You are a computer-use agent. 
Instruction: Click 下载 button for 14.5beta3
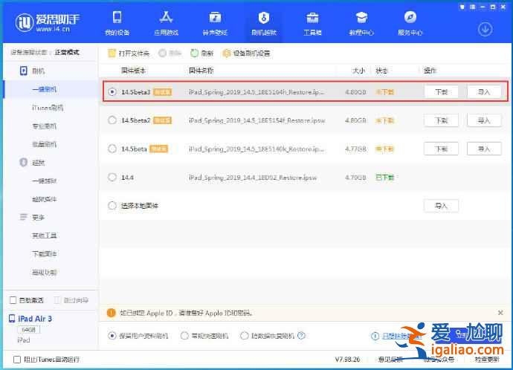point(441,92)
